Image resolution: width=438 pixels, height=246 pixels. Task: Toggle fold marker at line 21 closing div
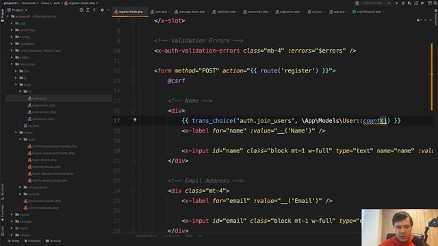coord(133,161)
